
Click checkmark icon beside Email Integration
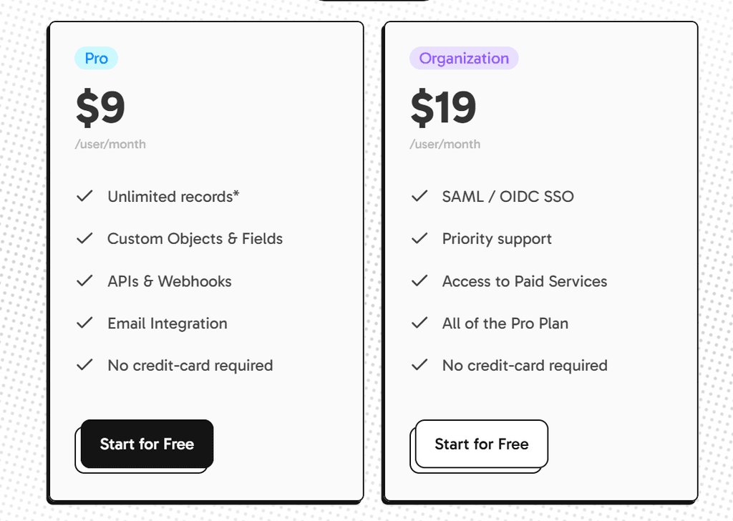[84, 323]
